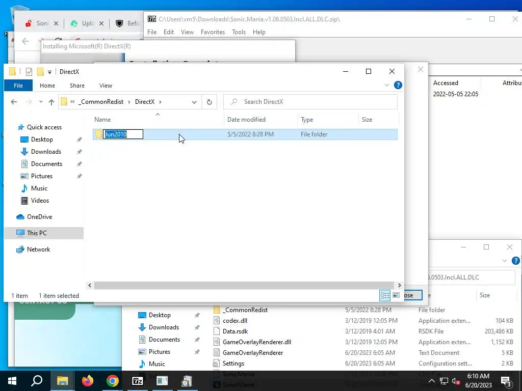The height and width of the screenshot is (391, 522).
Task: Launch Chrome from taskbar
Action: point(113,381)
